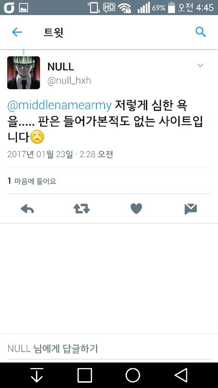Go back with the blue arrow
218x388 pixels.
tap(17, 32)
